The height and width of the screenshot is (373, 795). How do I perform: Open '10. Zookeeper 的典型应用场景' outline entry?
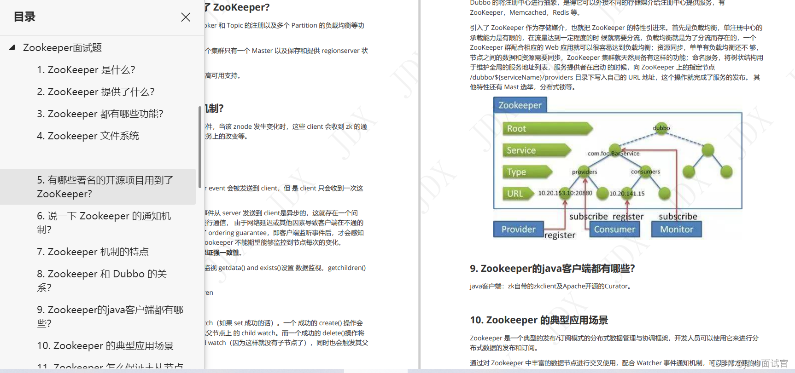click(105, 346)
